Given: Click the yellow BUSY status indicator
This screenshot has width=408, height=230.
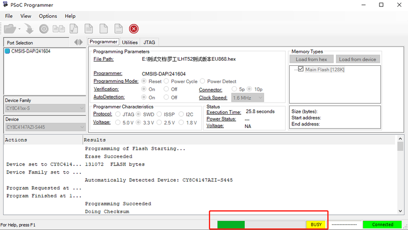Looking at the screenshot, I should click(x=316, y=224).
